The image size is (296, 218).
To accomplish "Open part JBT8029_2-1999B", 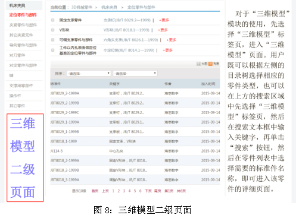I will pos(65,103).
